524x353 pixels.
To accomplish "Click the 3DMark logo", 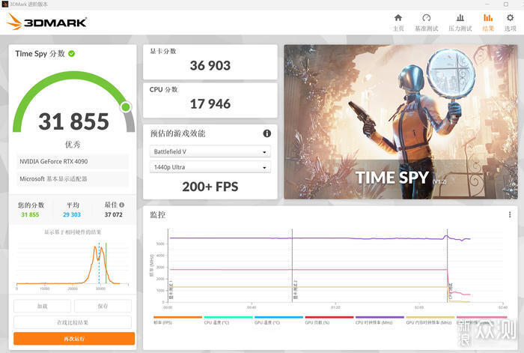I will click(46, 22).
